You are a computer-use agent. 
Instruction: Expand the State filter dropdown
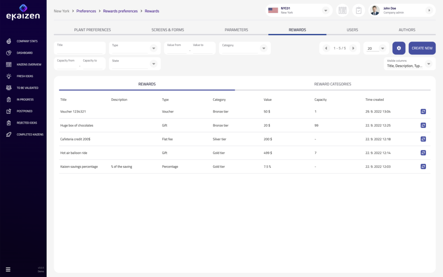click(153, 64)
